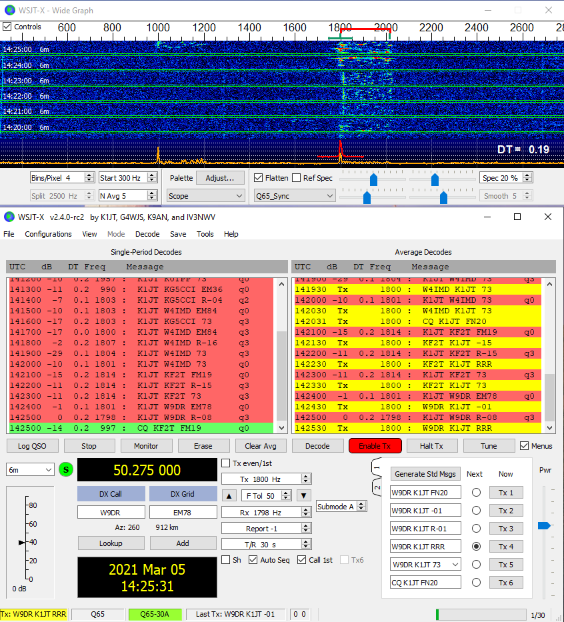The width and height of the screenshot is (564, 622).
Task: Select Next radio for W9DR K1JT FN20
Action: pos(477,493)
